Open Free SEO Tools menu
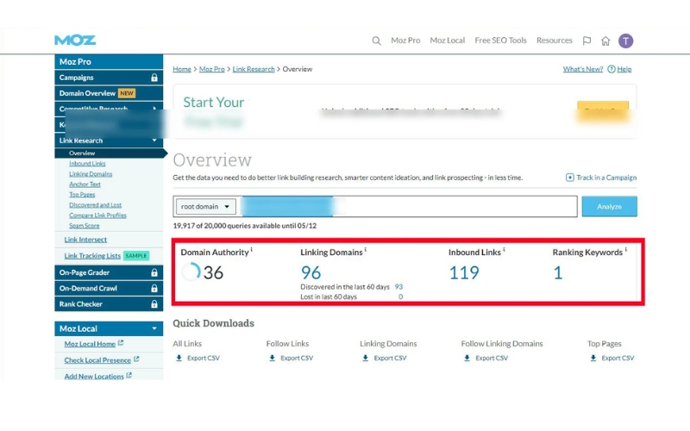This screenshot has height=431, width=690. click(x=500, y=41)
